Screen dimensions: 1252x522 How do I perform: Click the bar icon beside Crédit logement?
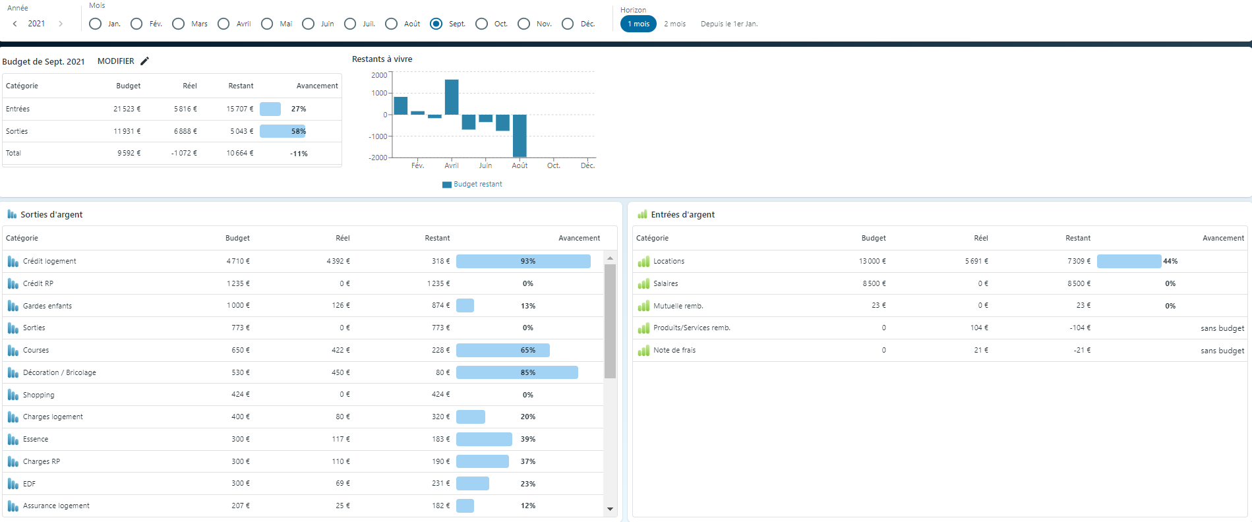pos(13,262)
